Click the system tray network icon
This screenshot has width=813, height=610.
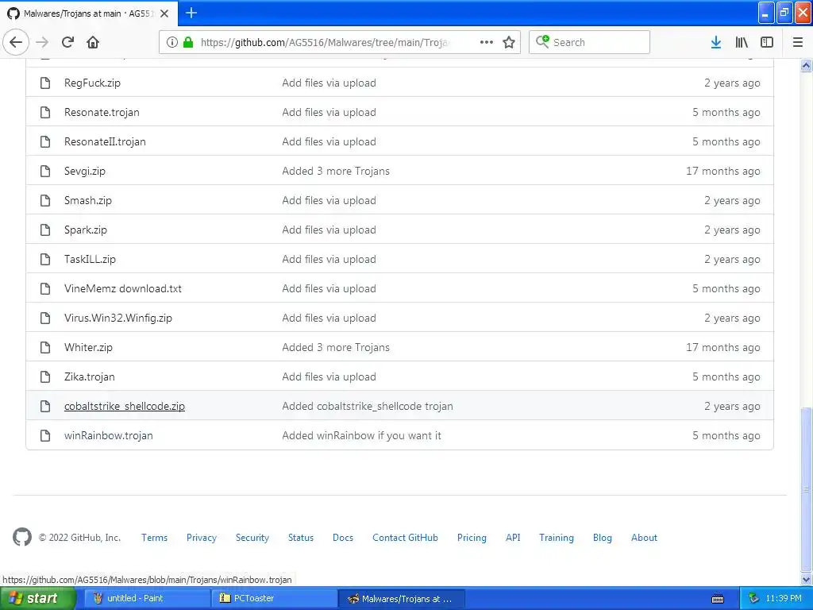click(x=753, y=599)
